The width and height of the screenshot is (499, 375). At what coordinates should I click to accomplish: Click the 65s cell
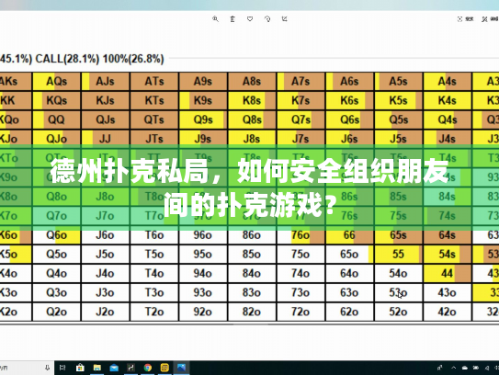tap(399, 235)
